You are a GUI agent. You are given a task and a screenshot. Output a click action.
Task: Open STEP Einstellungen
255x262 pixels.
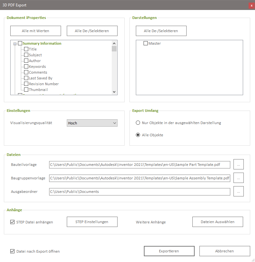92,222
